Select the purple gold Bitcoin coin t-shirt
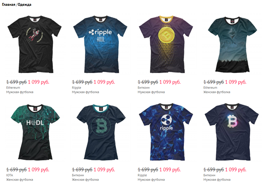 (166, 44)
